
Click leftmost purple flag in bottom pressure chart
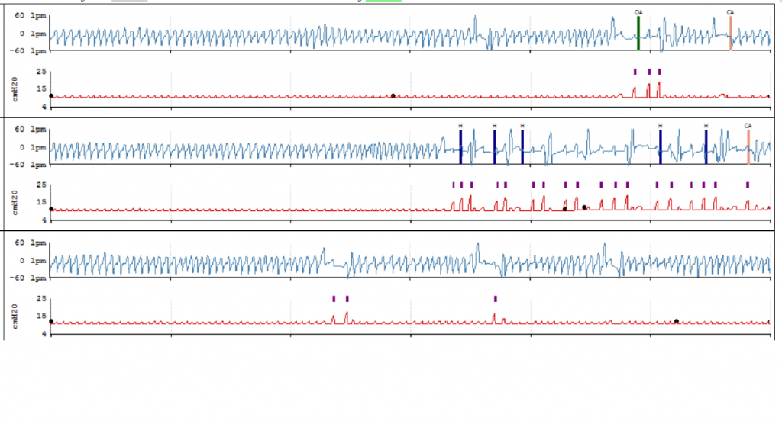pyautogui.click(x=334, y=298)
